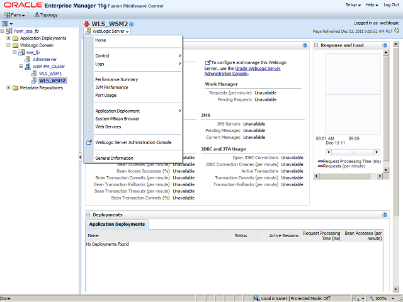The height and width of the screenshot is (302, 403).
Task: Click the info icon beside WLS_WSM2 title
Action: point(132,24)
